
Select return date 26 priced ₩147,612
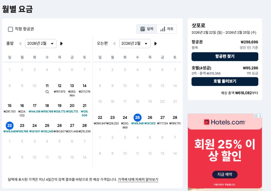[x=150, y=120]
